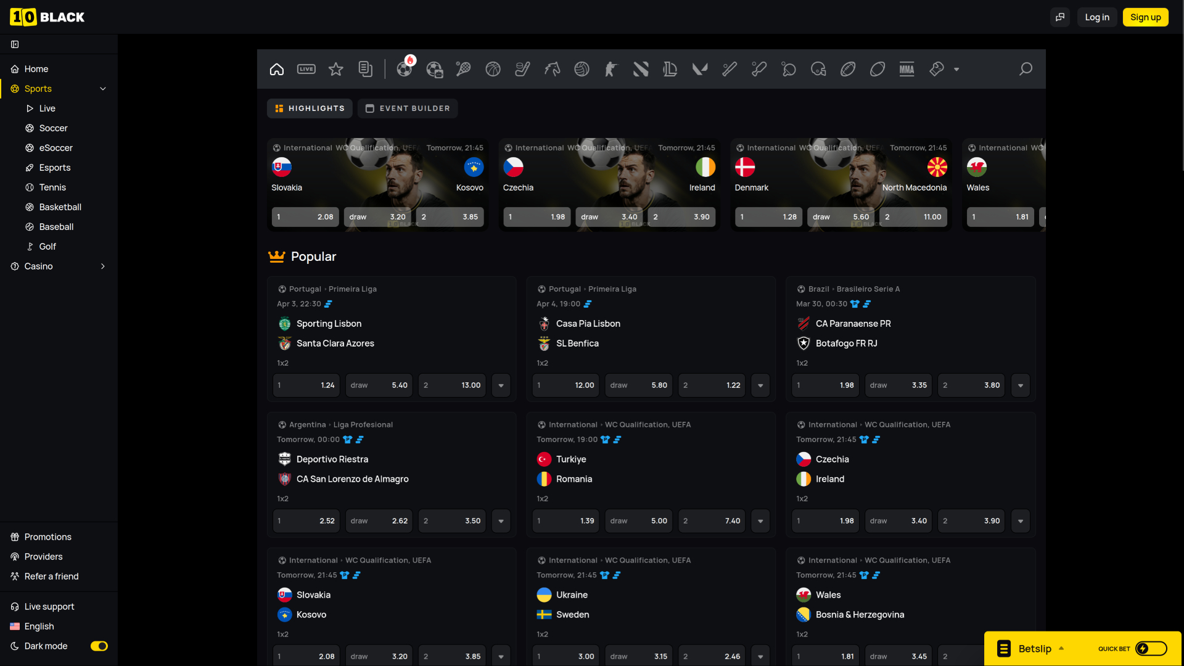Viewport: 1184px width, 666px height.
Task: Open the Counter-Strike esports icon
Action: point(611,69)
